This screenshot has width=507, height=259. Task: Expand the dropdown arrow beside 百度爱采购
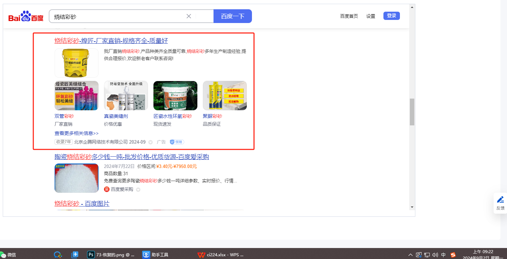click(x=138, y=190)
